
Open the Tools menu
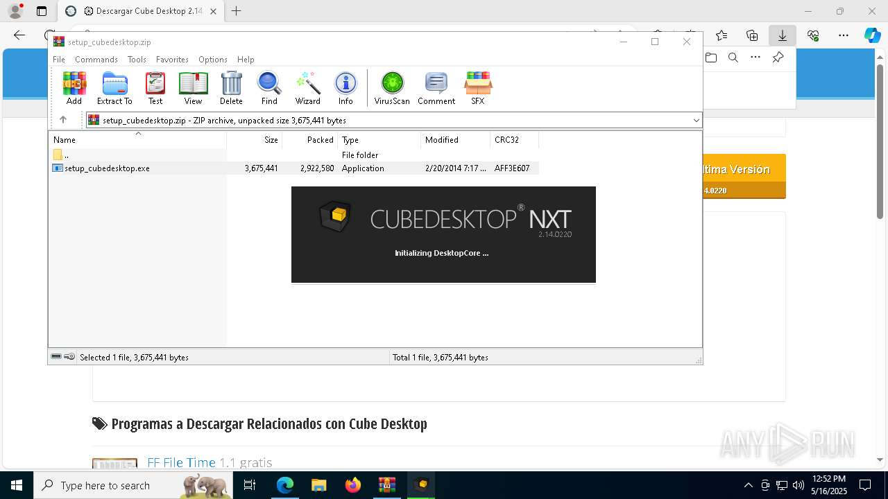[137, 60]
